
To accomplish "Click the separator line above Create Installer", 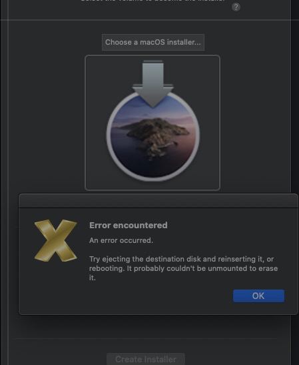I will pyautogui.click(x=147, y=339).
